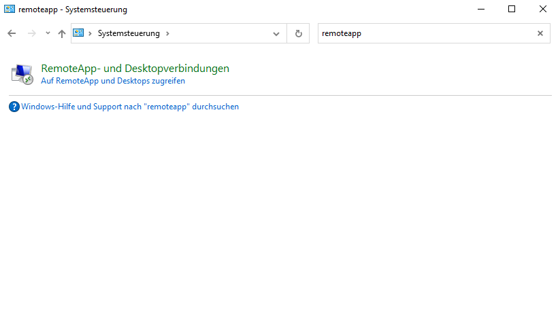Go up one level with the up arrow

62,33
